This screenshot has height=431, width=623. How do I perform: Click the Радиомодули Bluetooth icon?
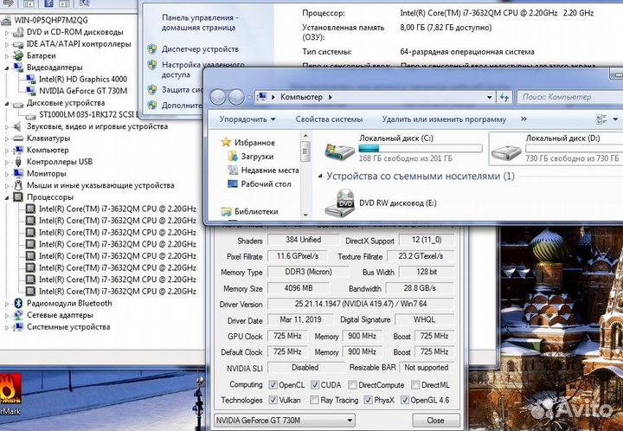(x=18, y=303)
